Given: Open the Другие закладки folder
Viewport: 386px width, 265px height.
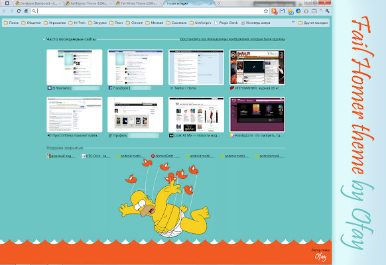Looking at the screenshot, I should click(x=313, y=23).
